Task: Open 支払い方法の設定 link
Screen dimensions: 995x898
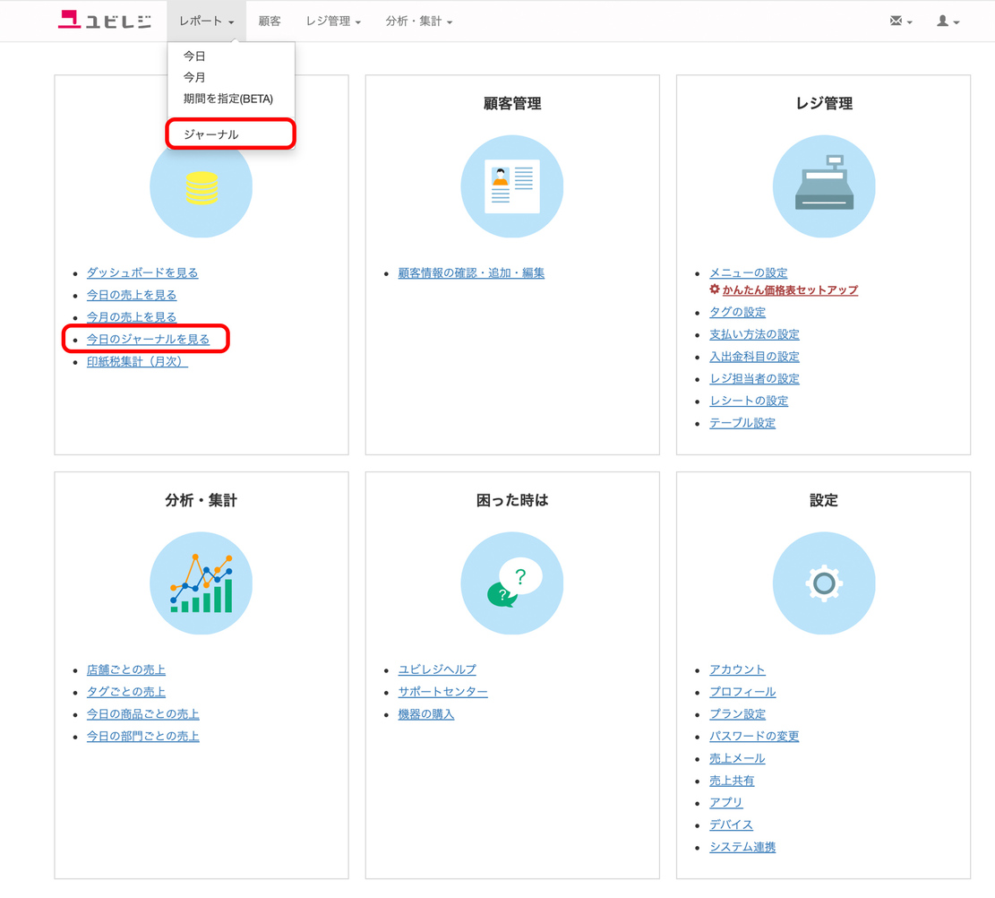Action: tap(754, 334)
